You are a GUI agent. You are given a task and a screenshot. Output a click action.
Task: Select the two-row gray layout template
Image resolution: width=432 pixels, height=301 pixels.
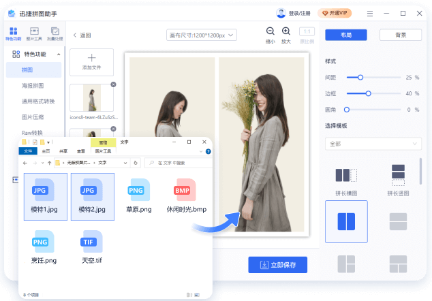click(398, 221)
